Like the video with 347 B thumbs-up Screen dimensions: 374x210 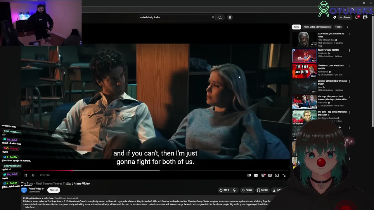pos(224,190)
